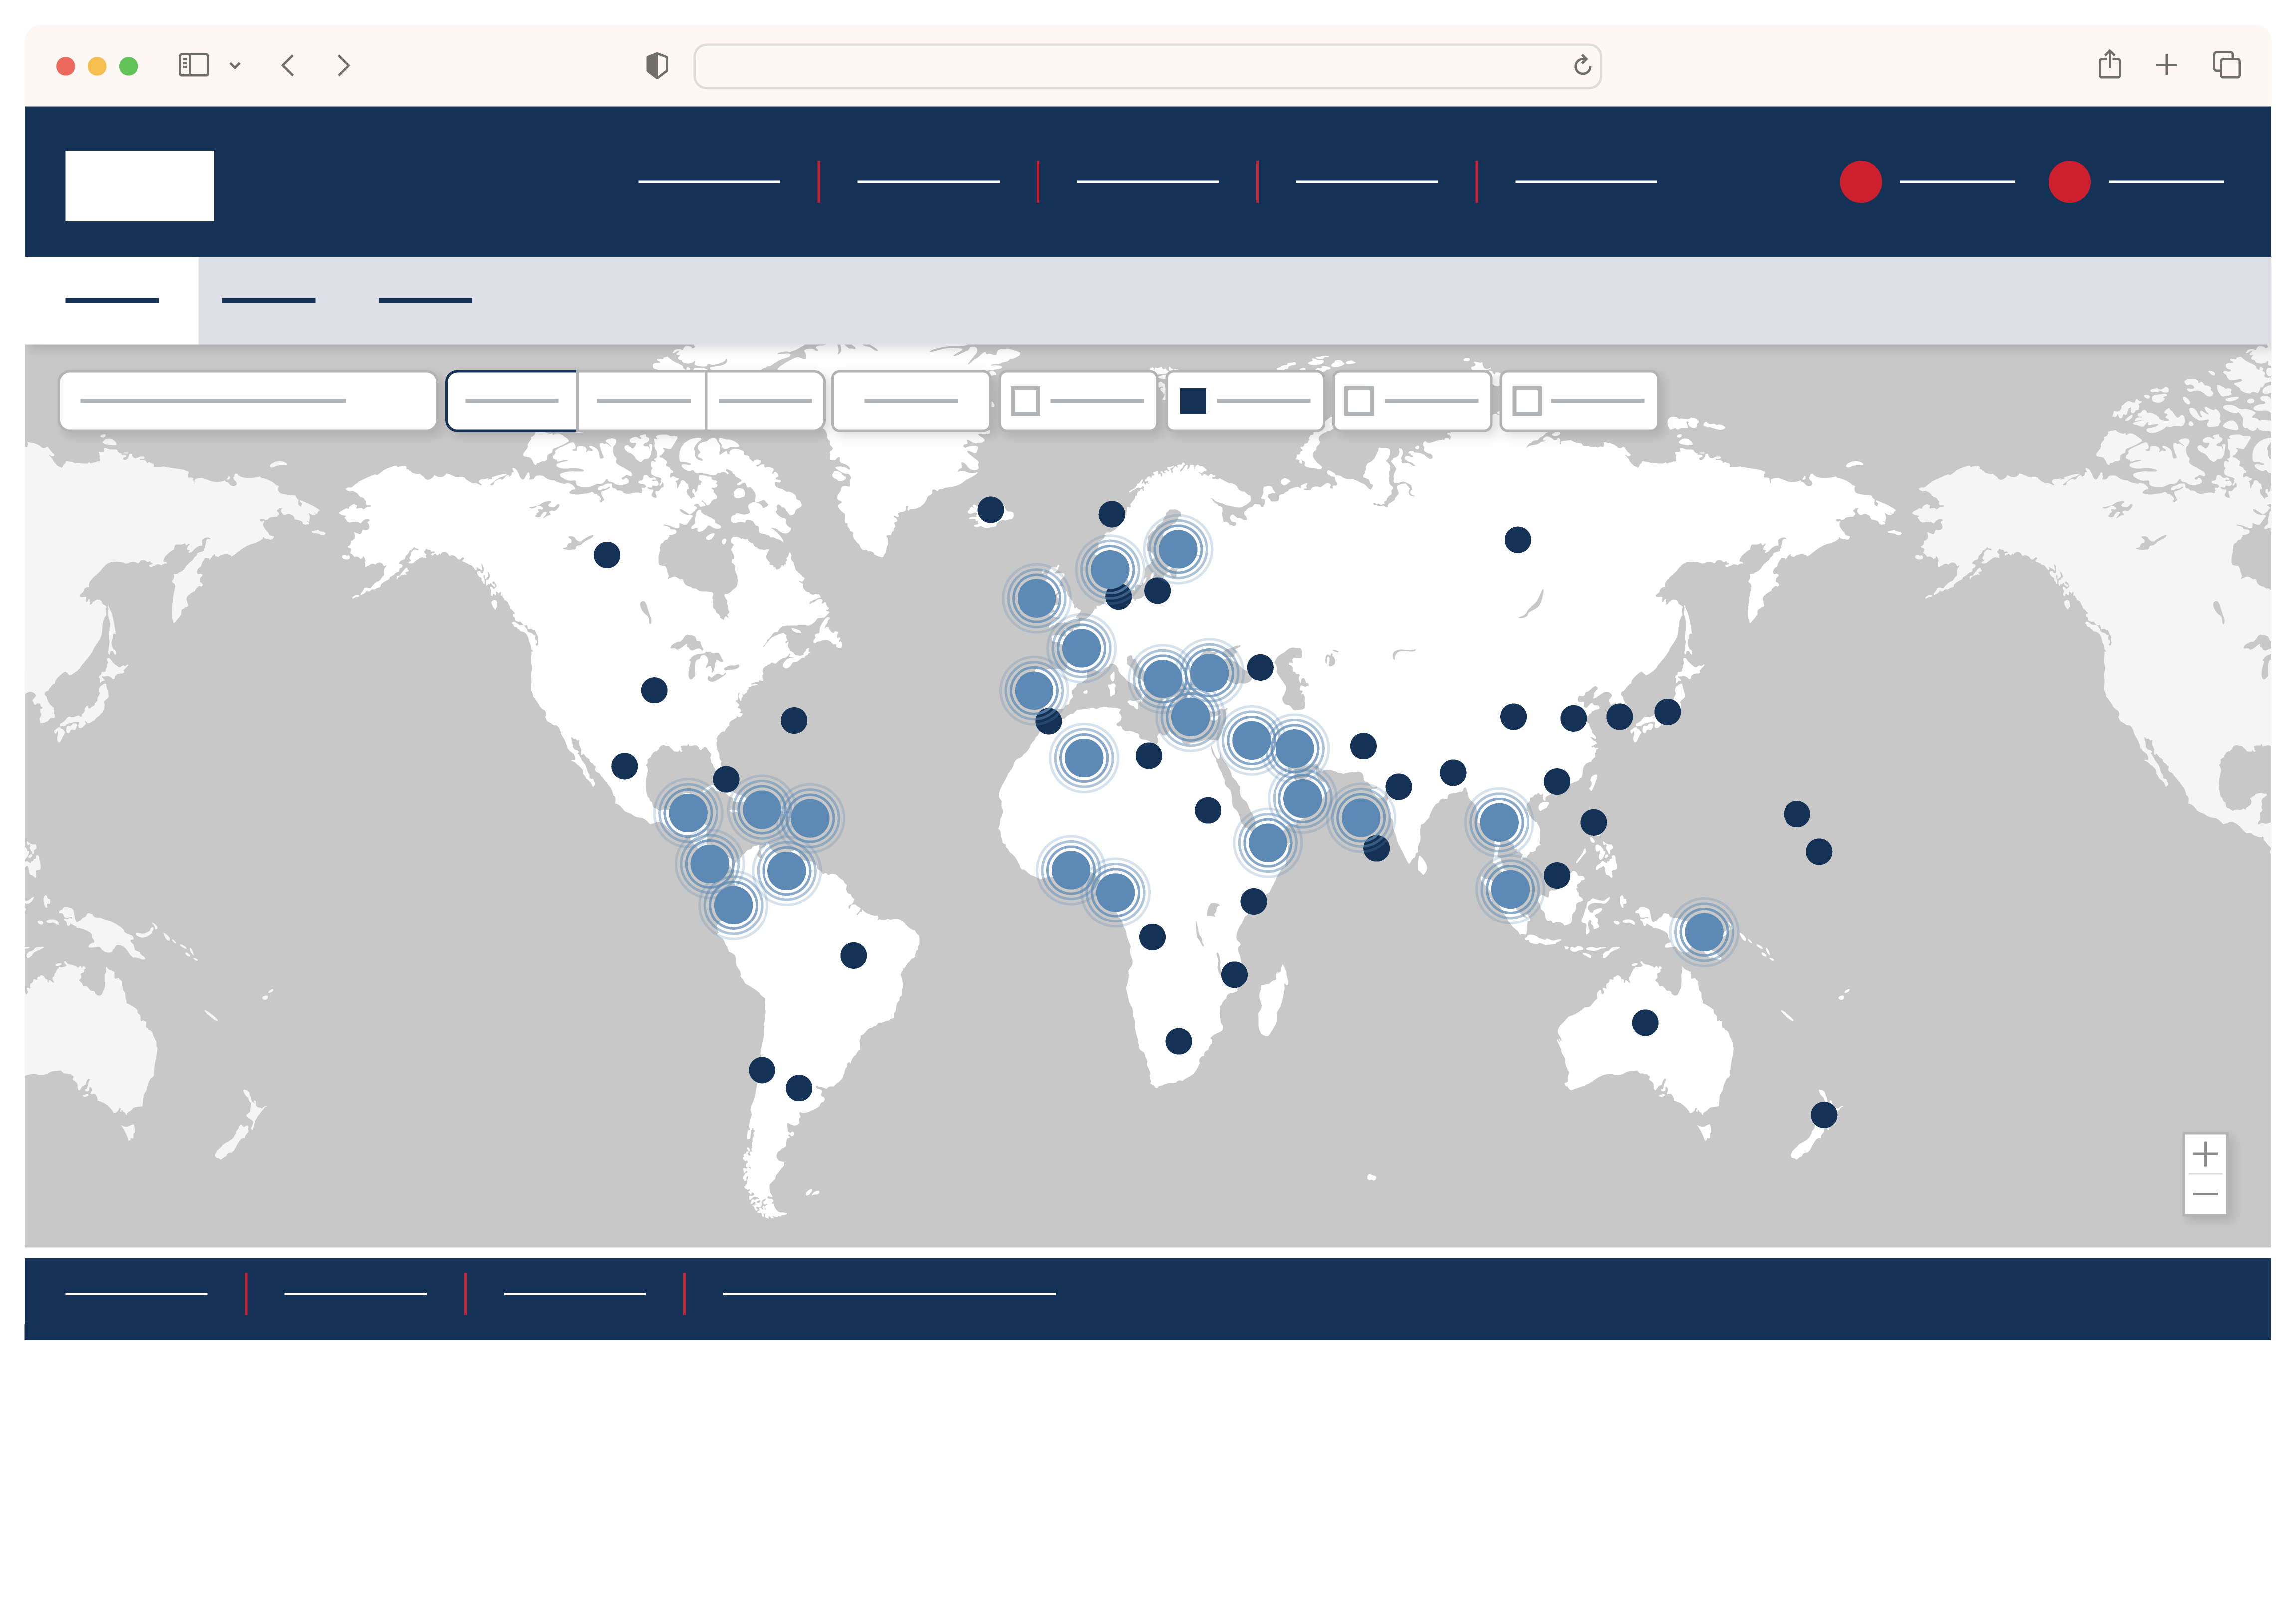Viewport: 2296px width, 1611px height.
Task: Select the active first tab below the header
Action: [112, 301]
